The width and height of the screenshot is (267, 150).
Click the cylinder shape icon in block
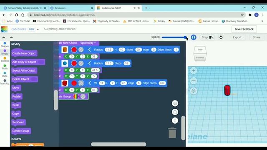65,50
